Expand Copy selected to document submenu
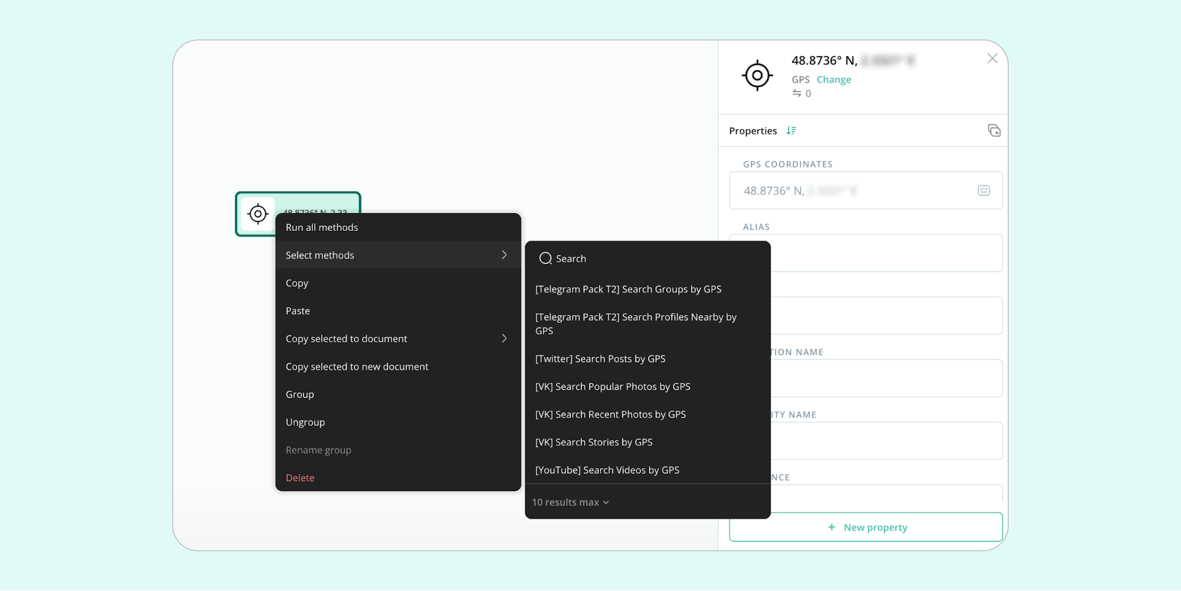1181x591 pixels. coord(504,339)
